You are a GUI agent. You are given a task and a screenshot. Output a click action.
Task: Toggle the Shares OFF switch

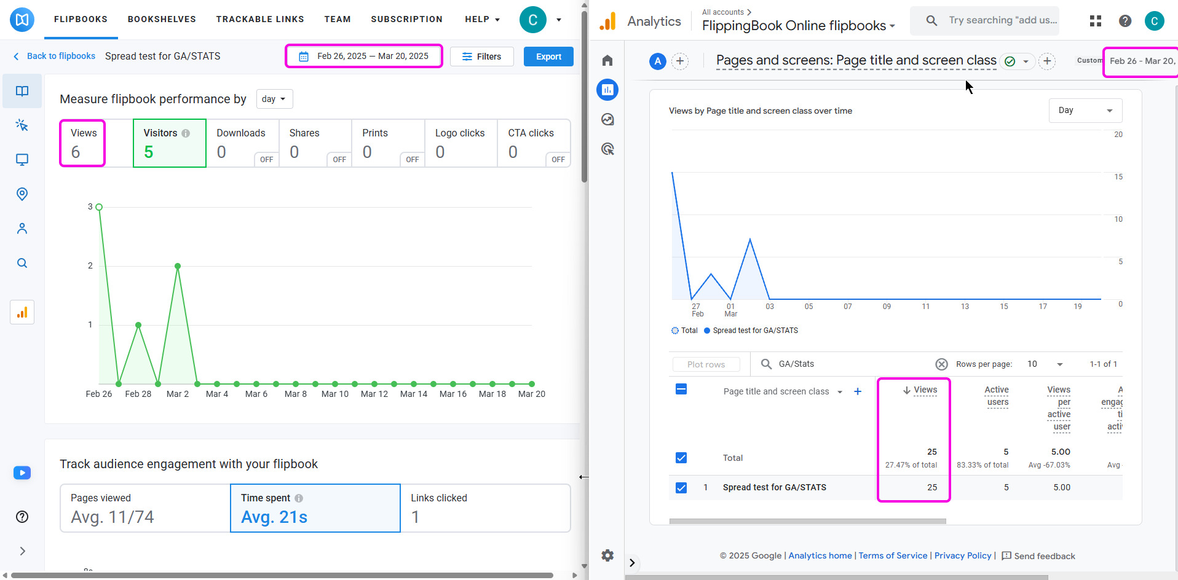[x=339, y=159]
